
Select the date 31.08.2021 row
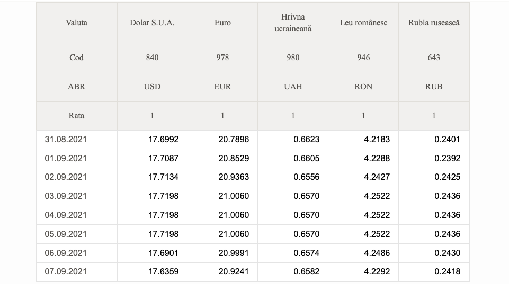pos(253,140)
